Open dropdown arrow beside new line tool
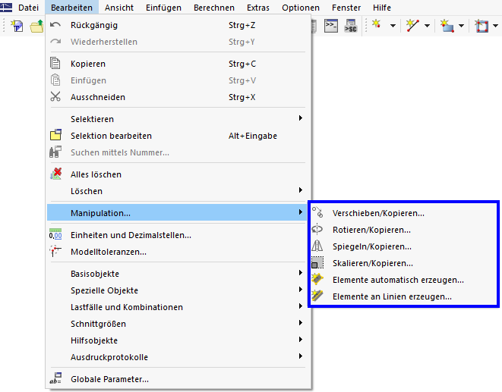The image size is (502, 392). pos(427,26)
